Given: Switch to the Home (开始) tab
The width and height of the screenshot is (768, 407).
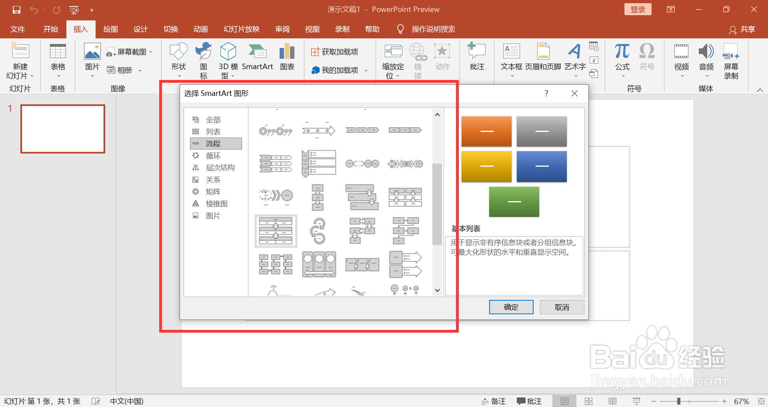Looking at the screenshot, I should pos(51,29).
